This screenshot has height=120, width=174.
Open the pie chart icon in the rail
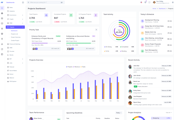pyautogui.click(x=2, y=49)
